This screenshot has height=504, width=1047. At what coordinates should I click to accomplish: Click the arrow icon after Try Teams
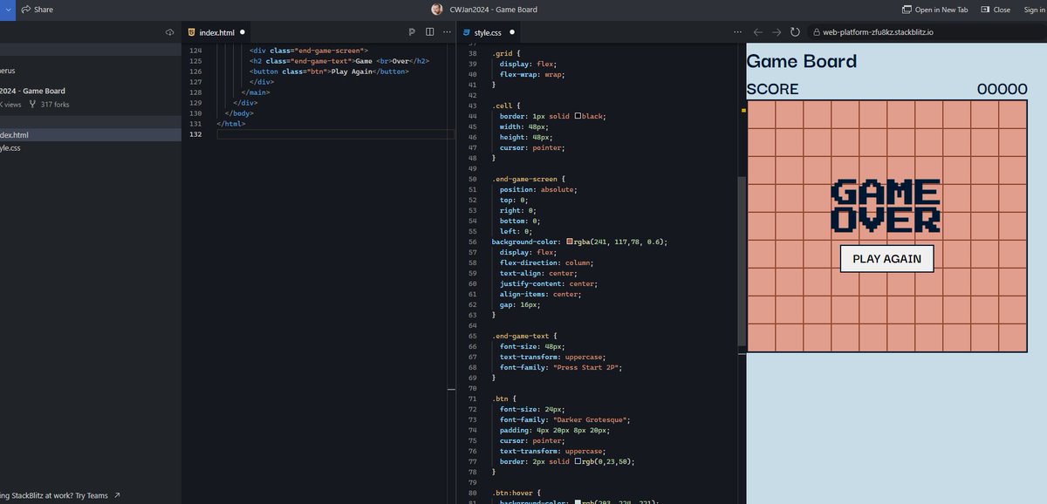117,495
